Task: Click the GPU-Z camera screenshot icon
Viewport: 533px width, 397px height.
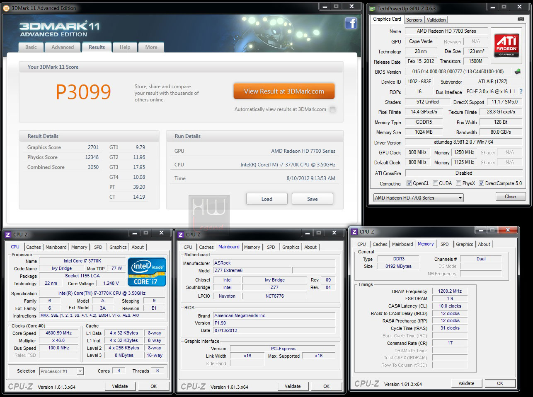Action: click(x=521, y=19)
